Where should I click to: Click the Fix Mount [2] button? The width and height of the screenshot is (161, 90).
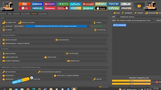100,30
